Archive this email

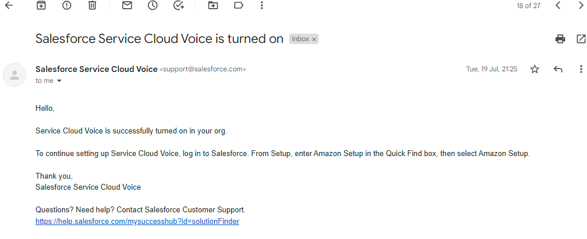(x=41, y=5)
